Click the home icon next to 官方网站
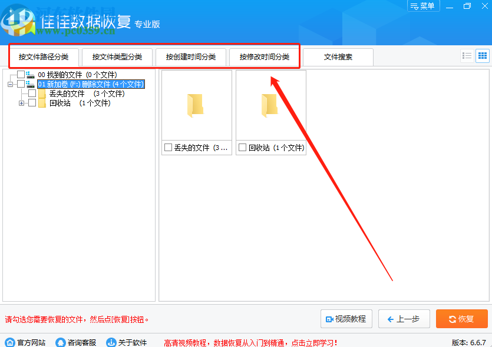This screenshot has height=347, width=492. point(10,342)
